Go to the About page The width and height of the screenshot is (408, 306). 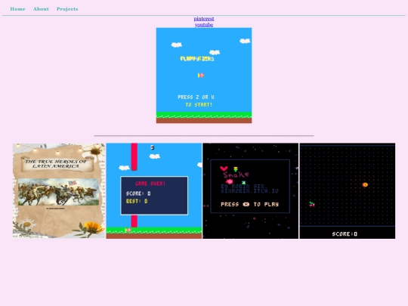pos(41,9)
